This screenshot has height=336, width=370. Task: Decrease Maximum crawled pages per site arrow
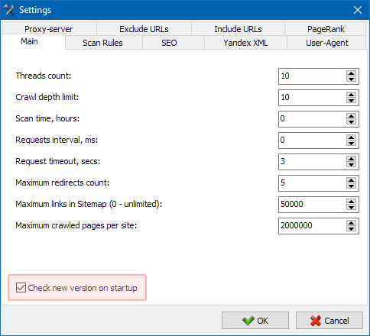click(351, 229)
